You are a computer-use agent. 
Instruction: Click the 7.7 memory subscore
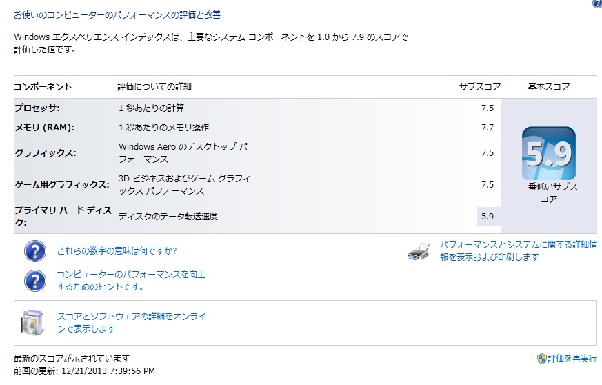pos(488,128)
